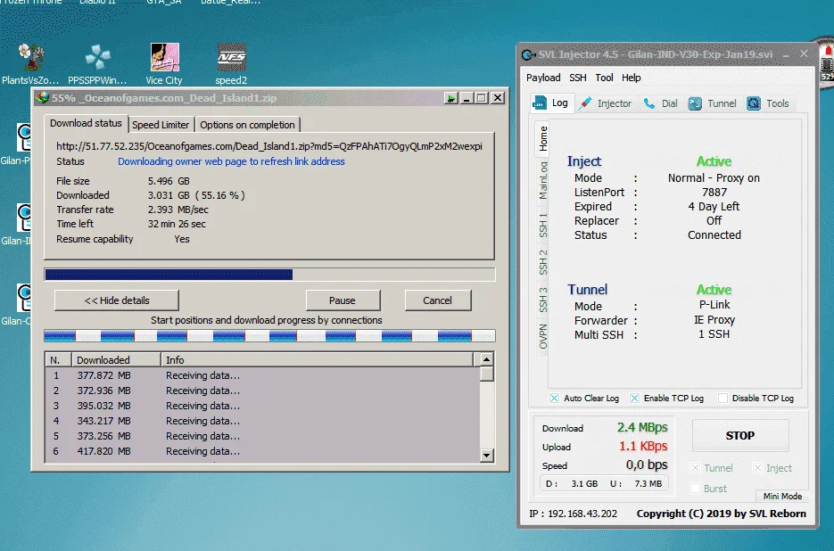Select connection row 377.872 MB

262,375
